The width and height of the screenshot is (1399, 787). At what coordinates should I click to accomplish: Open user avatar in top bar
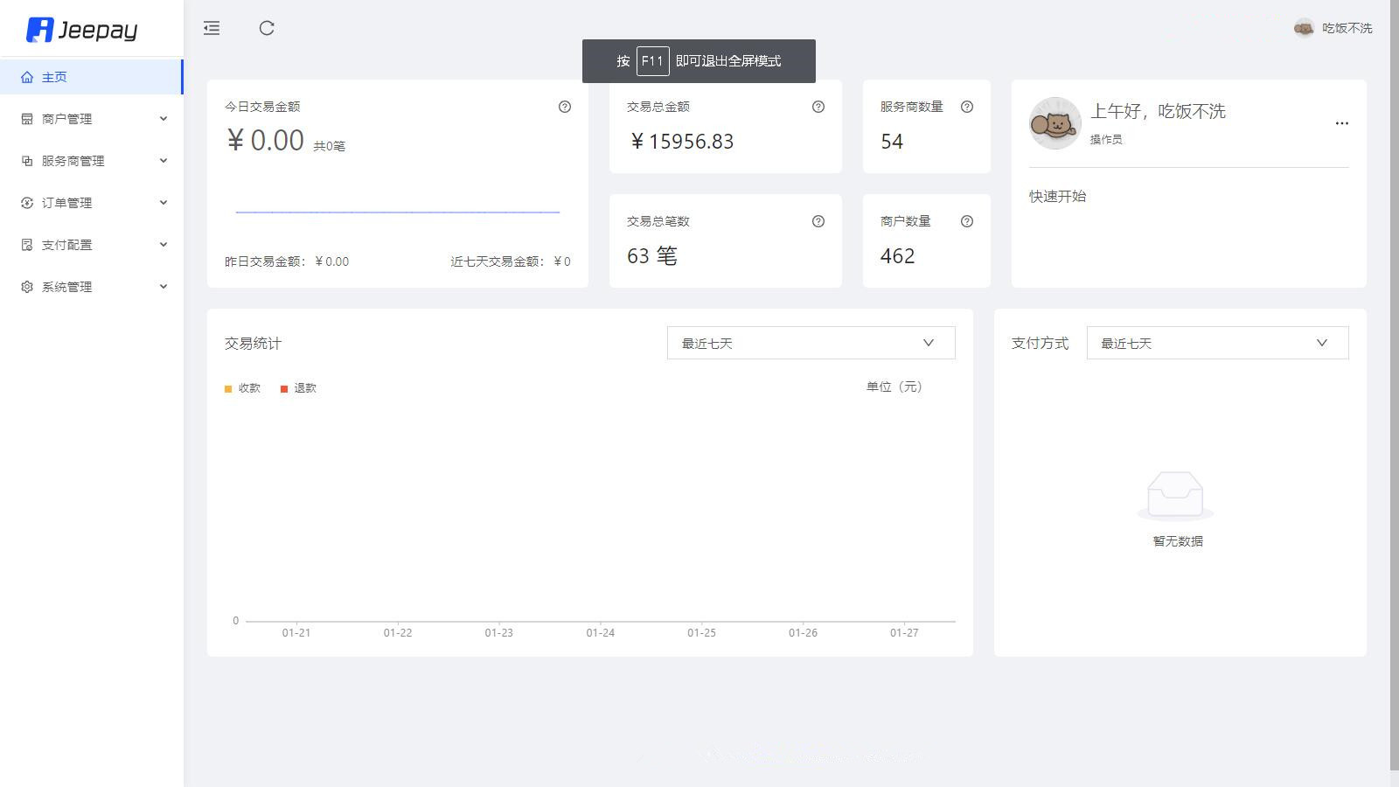pos(1304,28)
